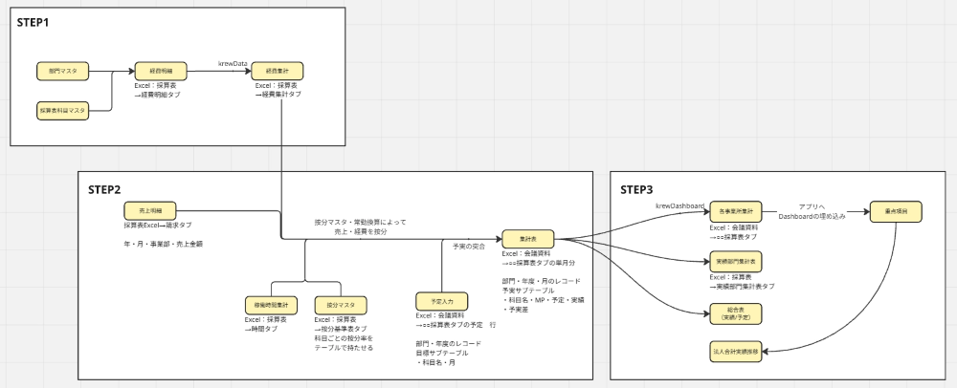The height and width of the screenshot is (388, 957).
Task: Click the "部門・年度・月のレコード" text
Action: (542, 281)
